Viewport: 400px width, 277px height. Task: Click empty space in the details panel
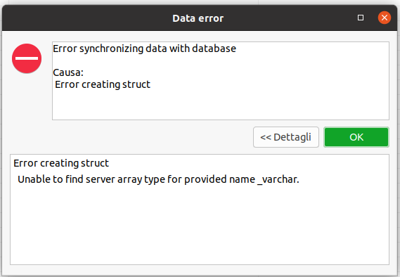coord(200,224)
